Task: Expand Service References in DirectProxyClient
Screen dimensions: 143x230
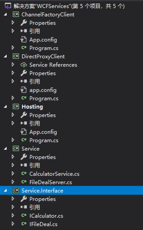Action: [x=13, y=65]
